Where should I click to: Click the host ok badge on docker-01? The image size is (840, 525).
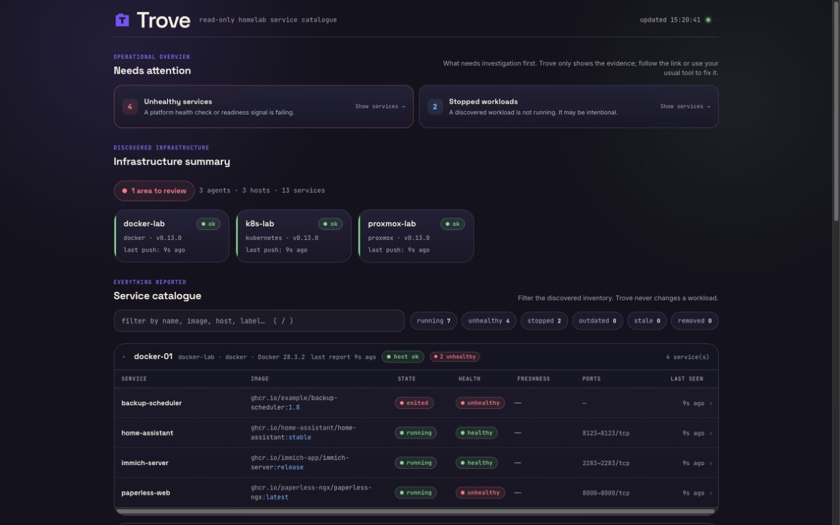(403, 357)
